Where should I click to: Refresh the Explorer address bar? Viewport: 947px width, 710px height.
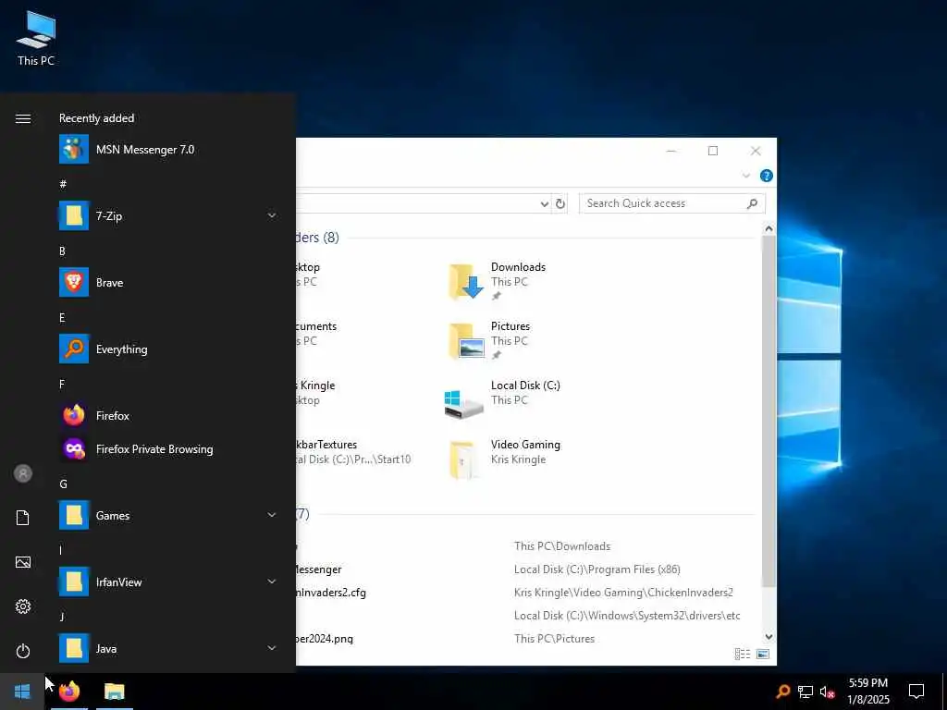pyautogui.click(x=560, y=203)
